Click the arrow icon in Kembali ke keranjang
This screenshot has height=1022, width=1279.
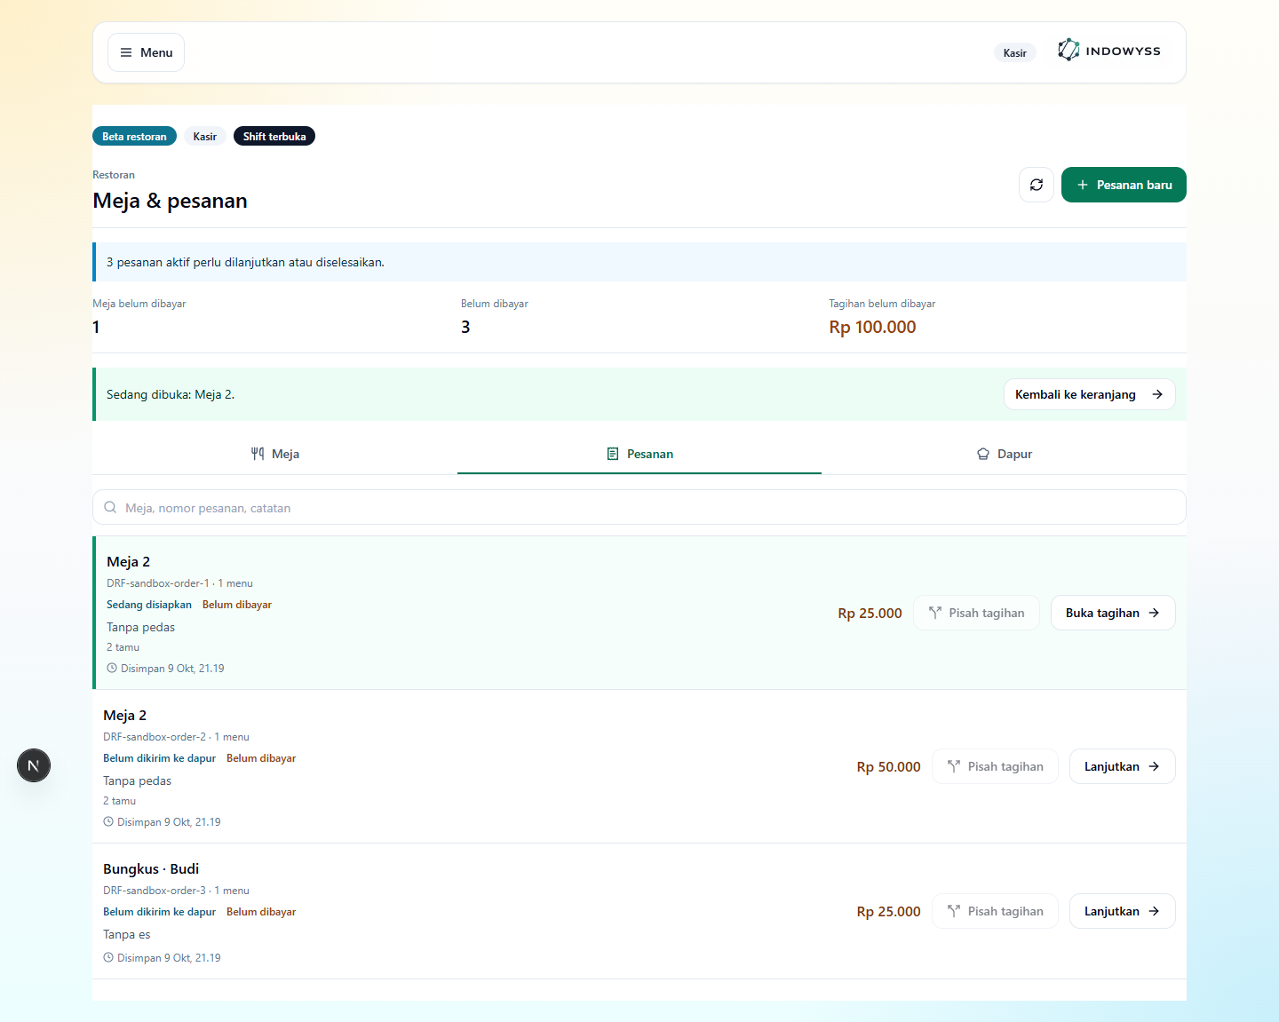[1157, 394]
